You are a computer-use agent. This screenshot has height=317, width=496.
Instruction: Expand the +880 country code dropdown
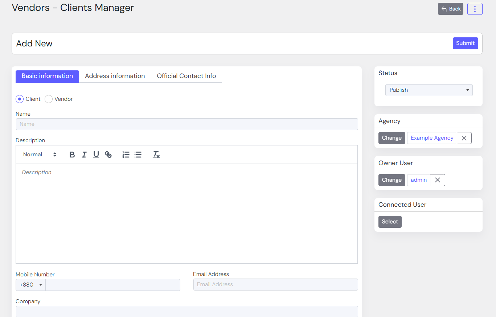[x=31, y=285]
